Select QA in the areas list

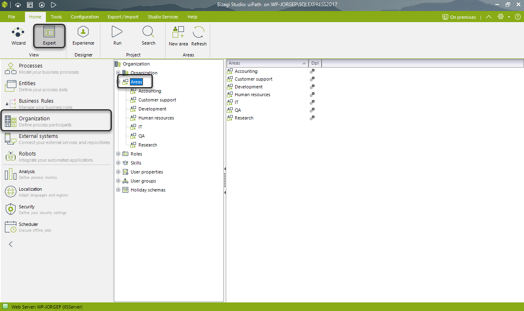238,110
